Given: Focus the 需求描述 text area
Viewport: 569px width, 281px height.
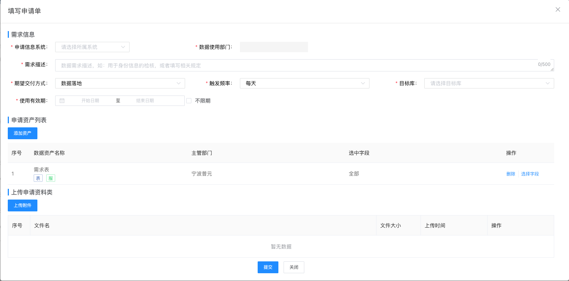Looking at the screenshot, I should [296, 65].
